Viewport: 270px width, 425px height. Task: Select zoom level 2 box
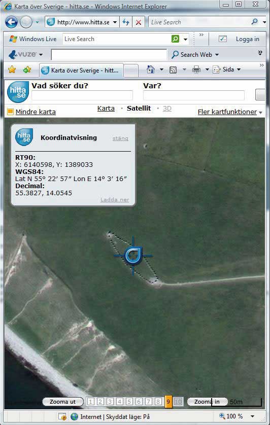click(100, 402)
